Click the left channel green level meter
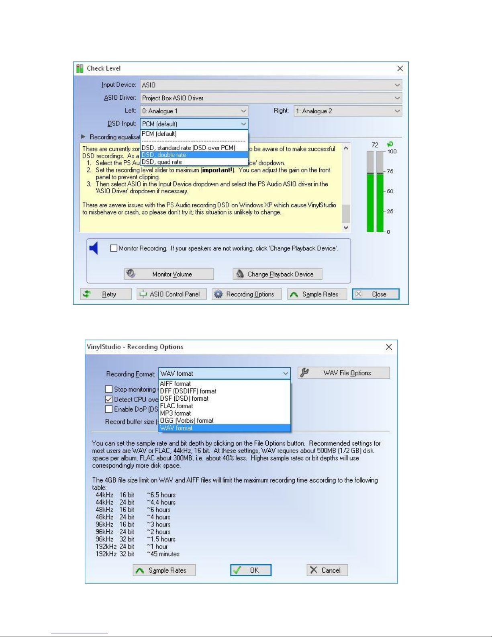This screenshot has width=492, height=637. click(370, 203)
